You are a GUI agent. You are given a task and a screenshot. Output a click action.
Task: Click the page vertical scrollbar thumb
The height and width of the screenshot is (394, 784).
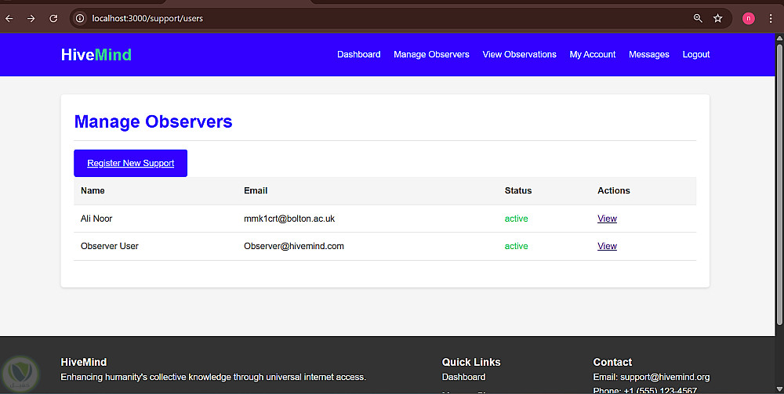[779, 185]
